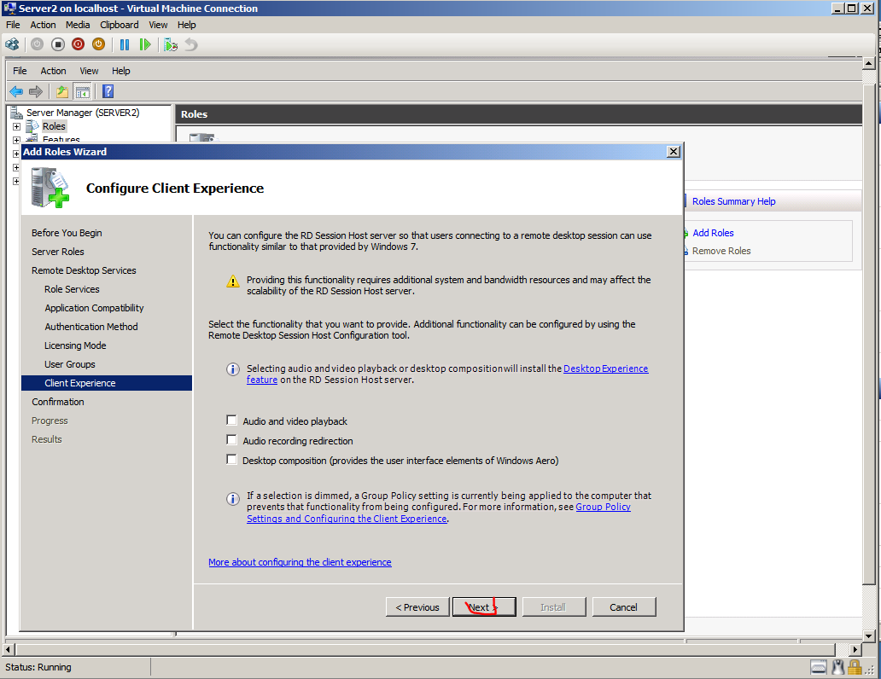The image size is (881, 679).
Task: Toggle Show/Hide console tree icon
Action: pyautogui.click(x=83, y=91)
